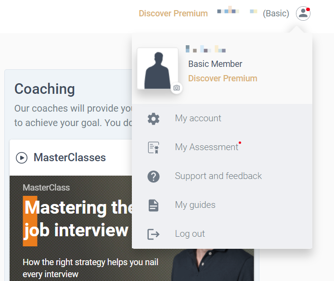The height and width of the screenshot is (281, 334).
Task: Click the Basic Member text
Action: (215, 64)
